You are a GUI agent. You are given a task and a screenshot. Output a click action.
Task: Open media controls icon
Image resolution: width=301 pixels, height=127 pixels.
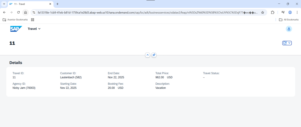(x=283, y=12)
